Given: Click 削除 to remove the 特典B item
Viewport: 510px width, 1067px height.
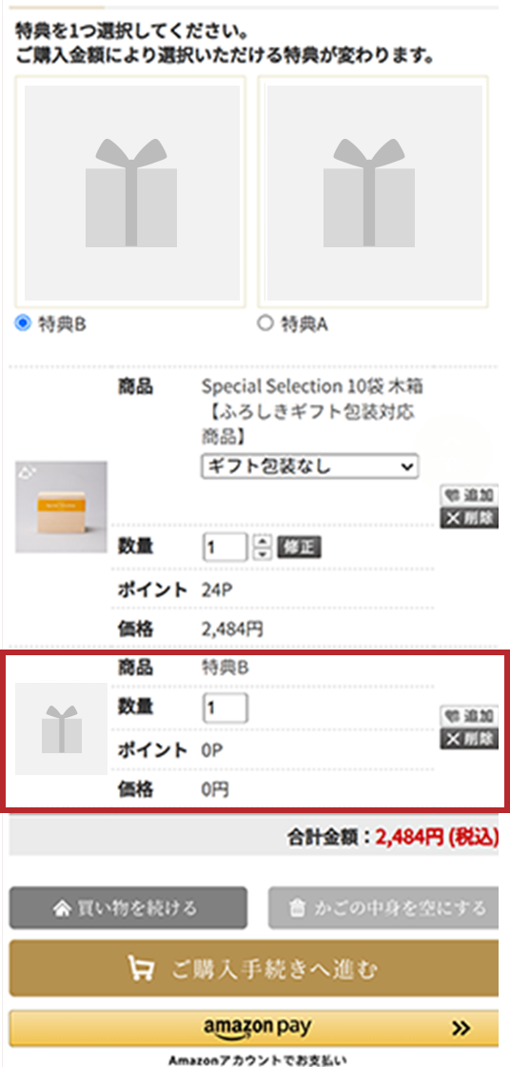Looking at the screenshot, I should (469, 738).
